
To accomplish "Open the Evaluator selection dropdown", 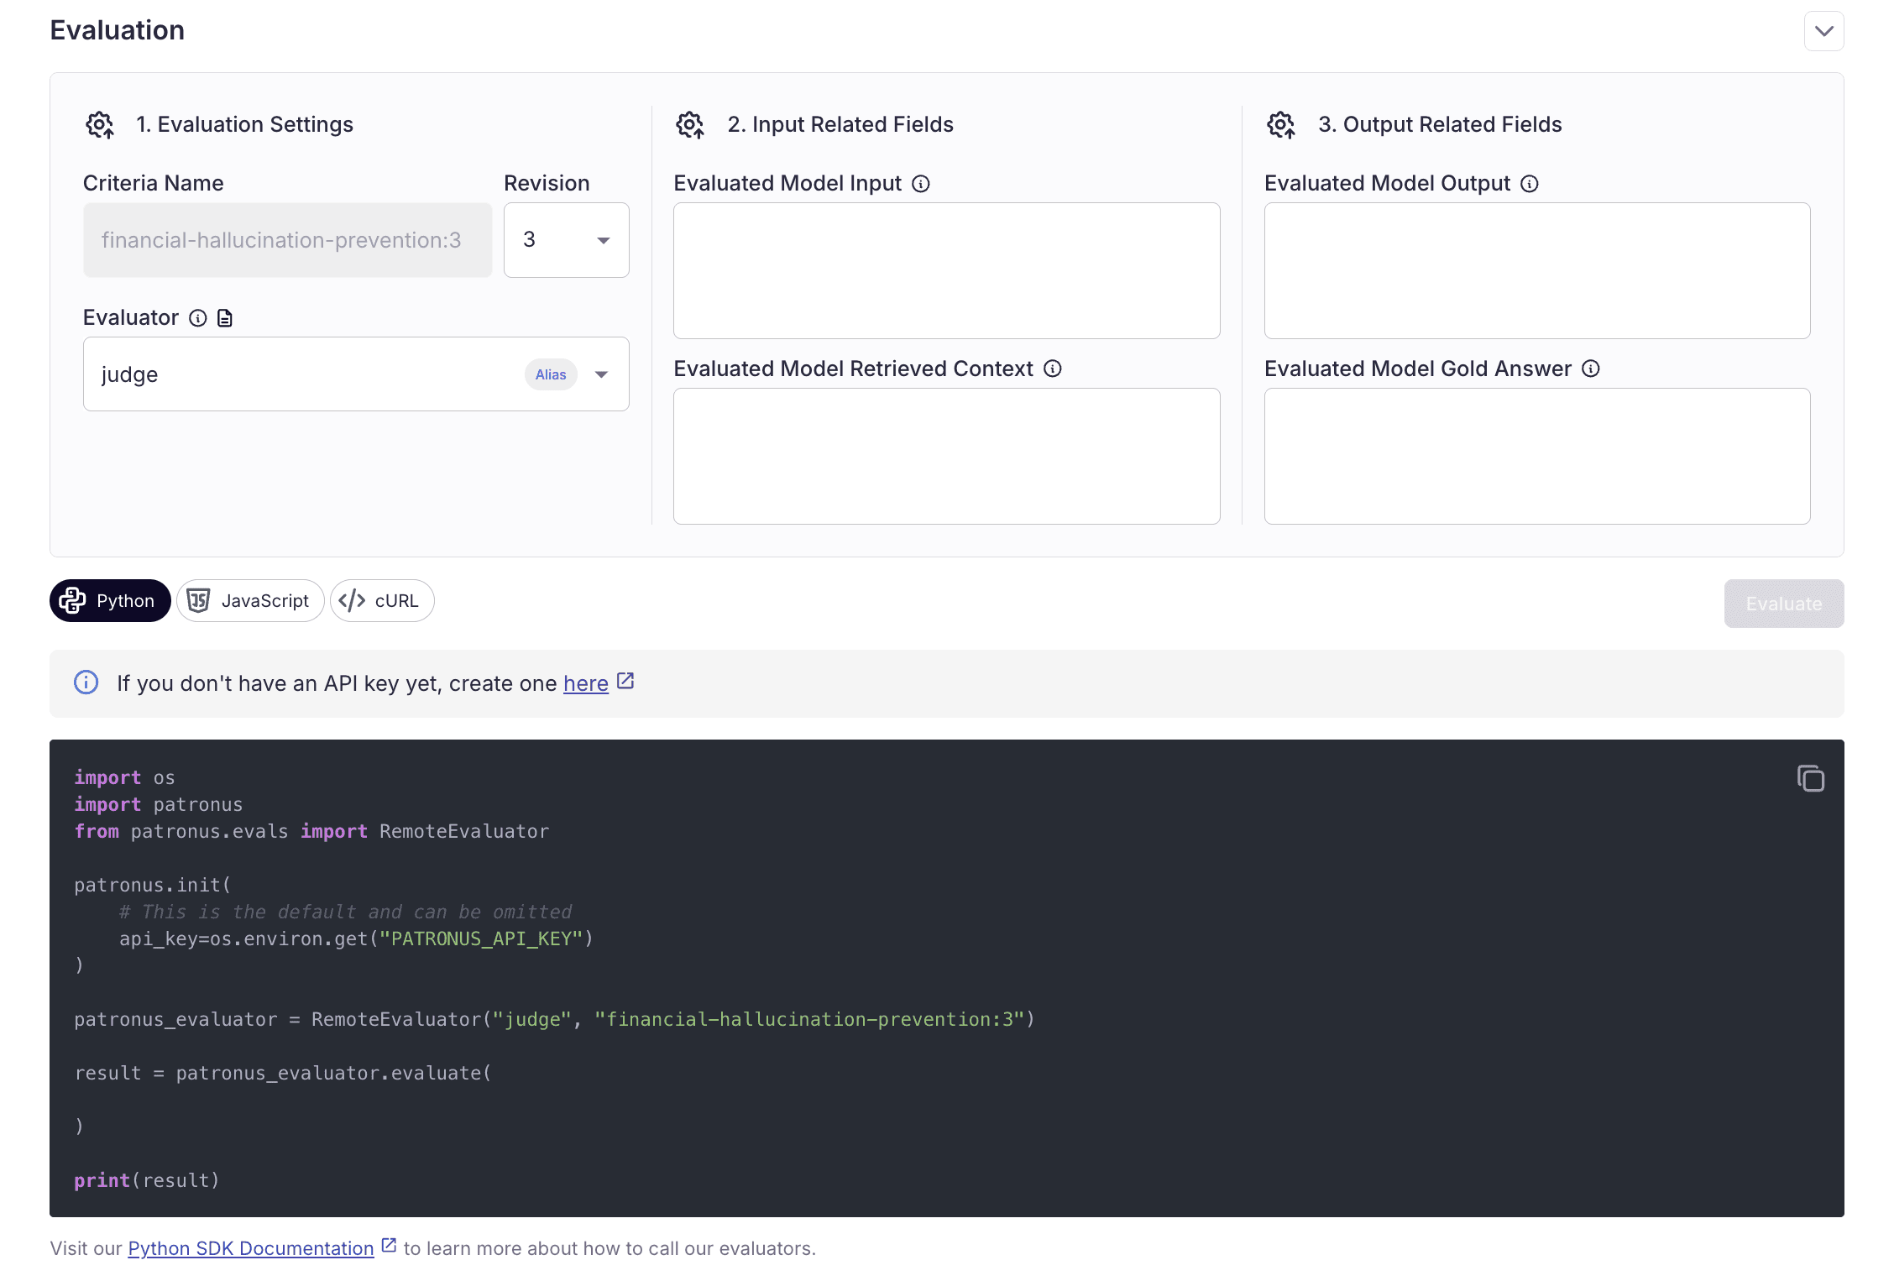I will pyautogui.click(x=602, y=374).
